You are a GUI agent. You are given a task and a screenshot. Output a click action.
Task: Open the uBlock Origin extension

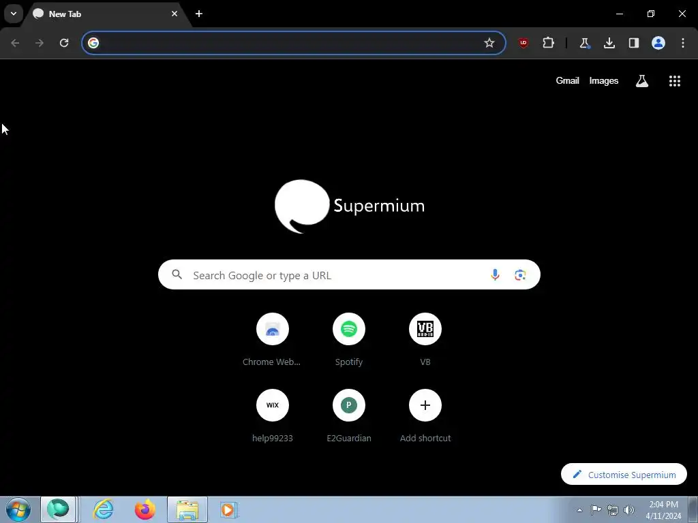[x=523, y=43]
